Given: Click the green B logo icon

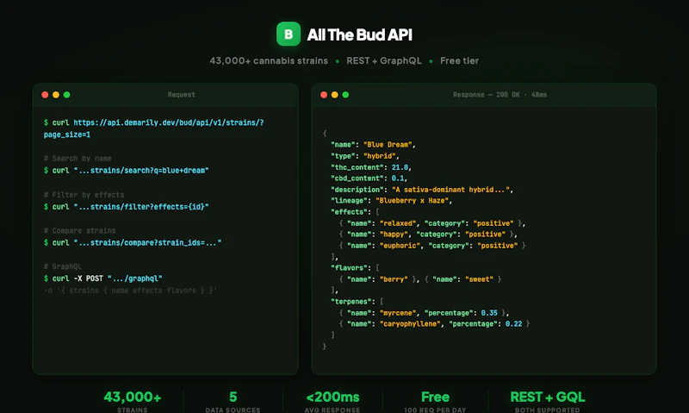Looking at the screenshot, I should click(289, 34).
